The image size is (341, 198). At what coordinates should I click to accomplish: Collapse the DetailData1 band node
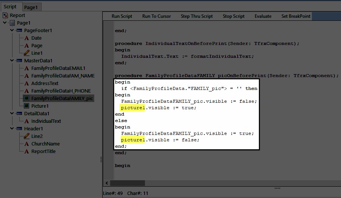click(x=12, y=113)
